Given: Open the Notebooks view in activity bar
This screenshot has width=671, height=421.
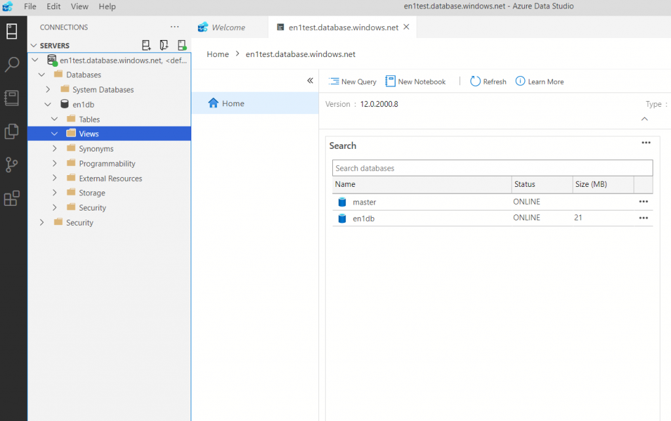Looking at the screenshot, I should (12, 98).
